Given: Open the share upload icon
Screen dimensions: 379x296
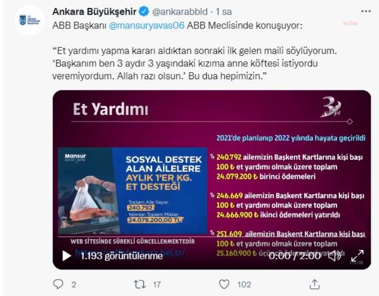Looking at the screenshot, I should coord(314,284).
